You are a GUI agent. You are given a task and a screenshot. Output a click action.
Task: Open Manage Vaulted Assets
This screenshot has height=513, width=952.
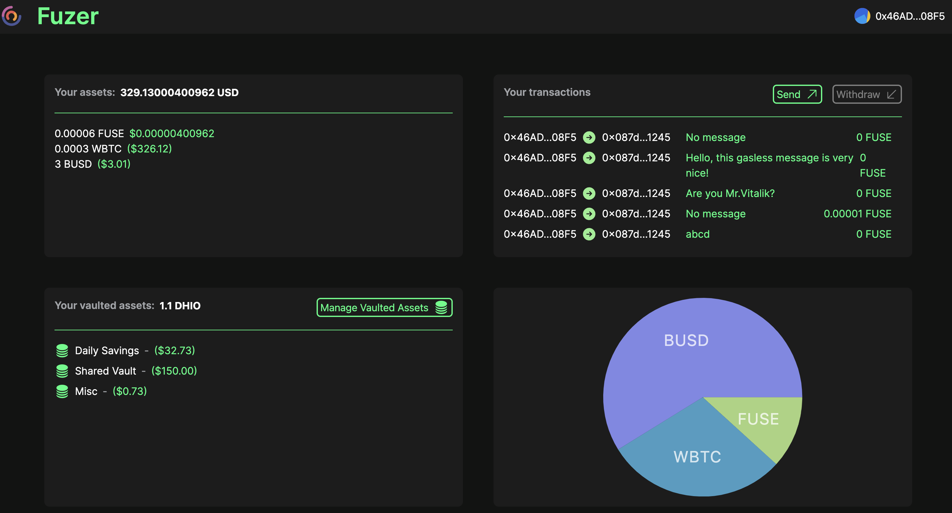384,308
